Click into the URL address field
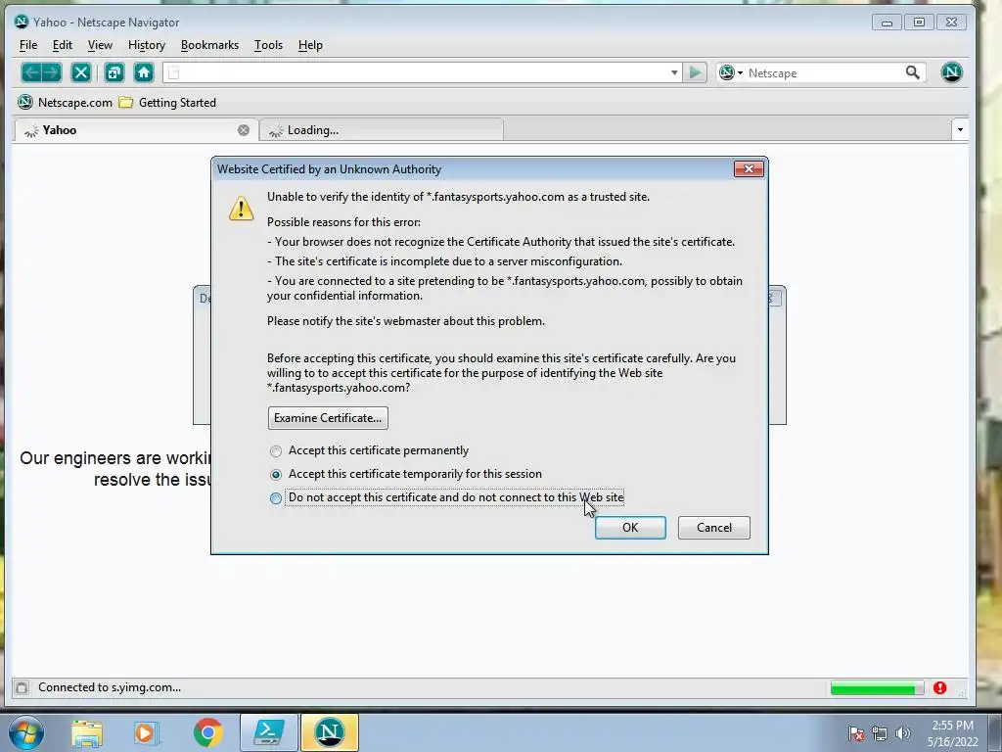The height and width of the screenshot is (752, 1002). [x=422, y=72]
